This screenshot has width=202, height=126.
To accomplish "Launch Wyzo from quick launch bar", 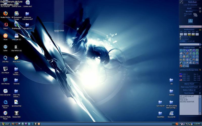I will [39, 124].
